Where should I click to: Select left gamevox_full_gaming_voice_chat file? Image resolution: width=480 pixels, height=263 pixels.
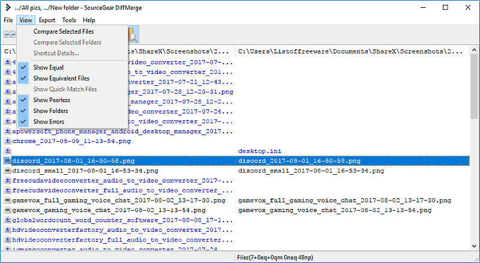pos(119,201)
